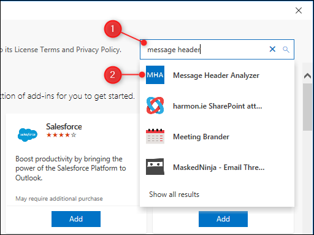Open Show all results link
Viewport: 314px width, 235px height.
tap(174, 195)
